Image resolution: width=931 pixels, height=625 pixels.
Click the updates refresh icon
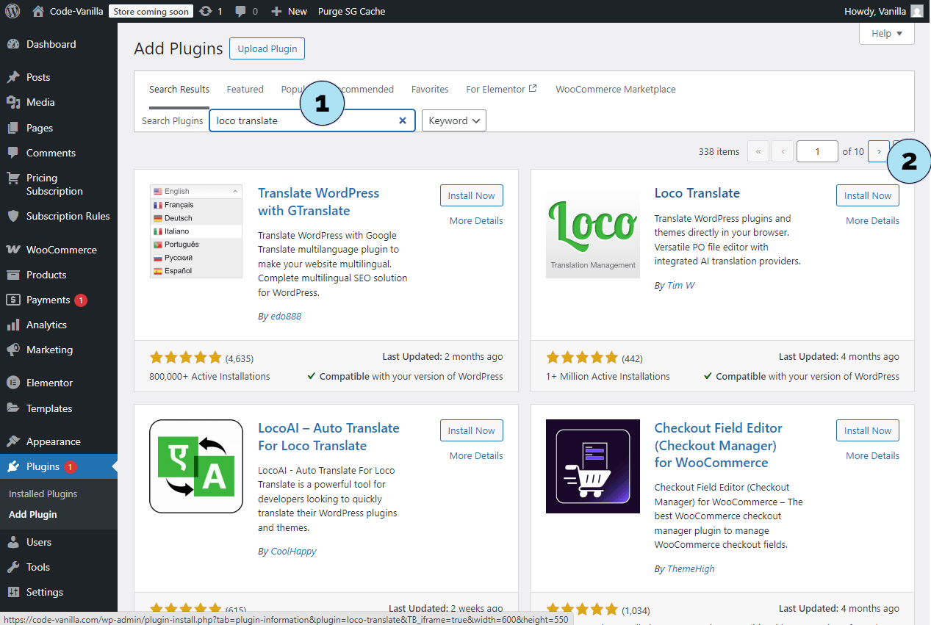coord(206,11)
